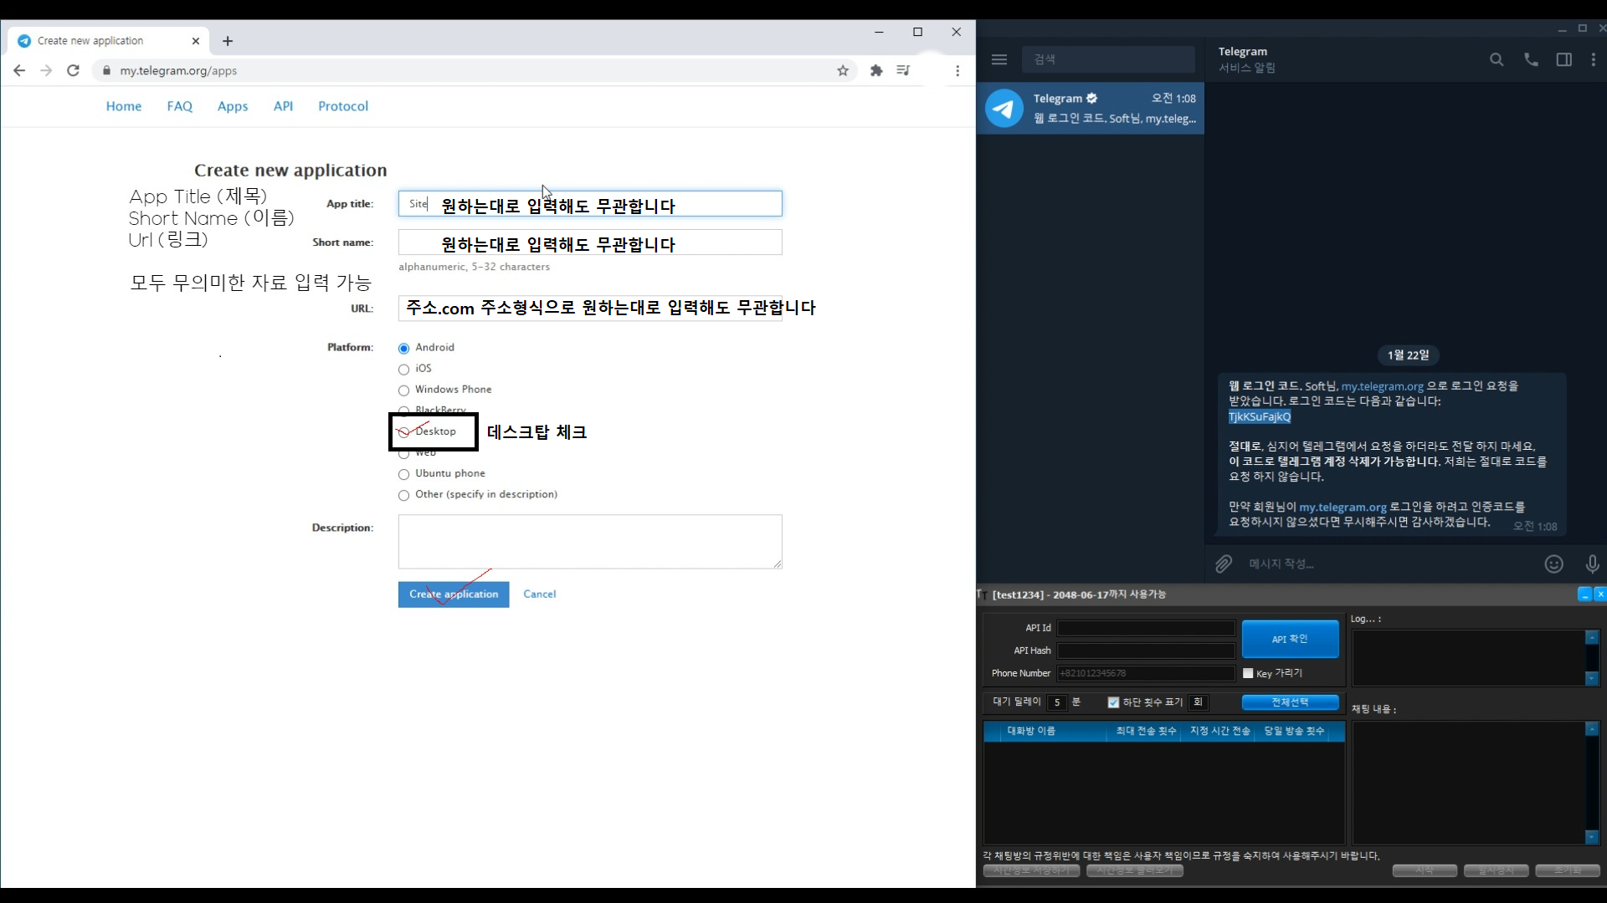Click the Create application button

(454, 594)
